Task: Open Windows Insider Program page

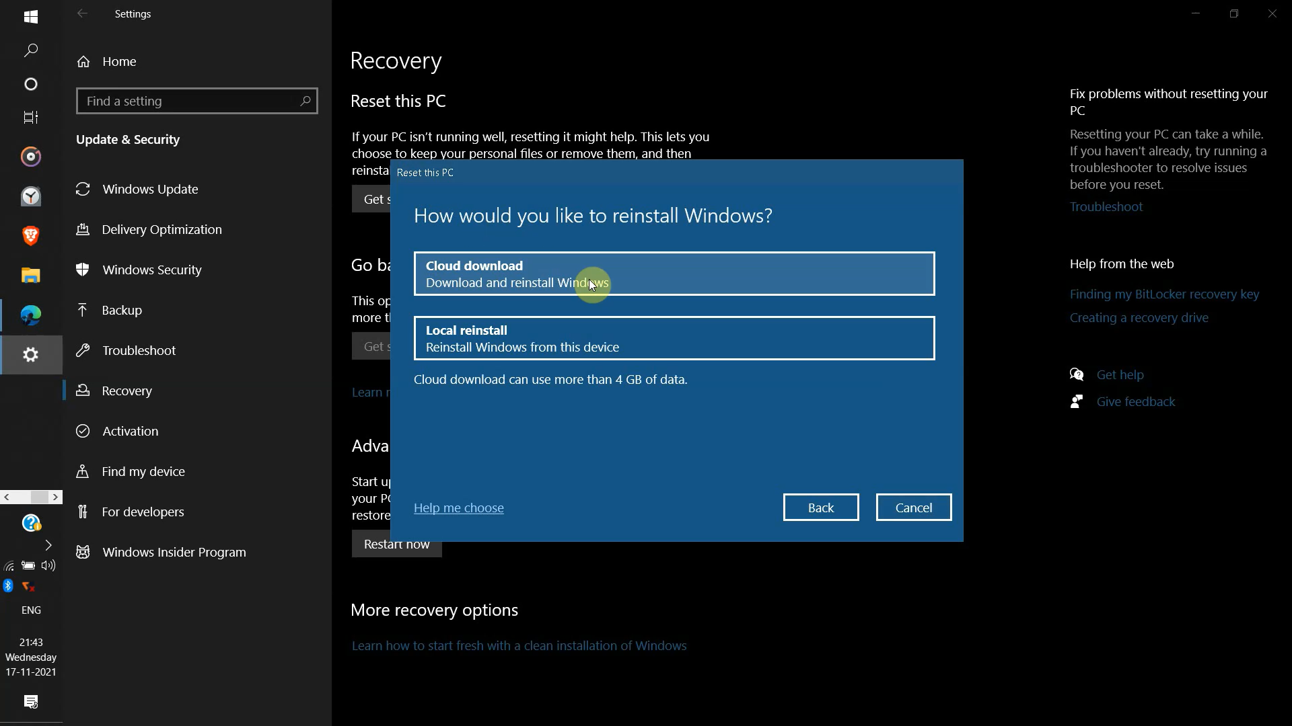Action: (x=174, y=552)
